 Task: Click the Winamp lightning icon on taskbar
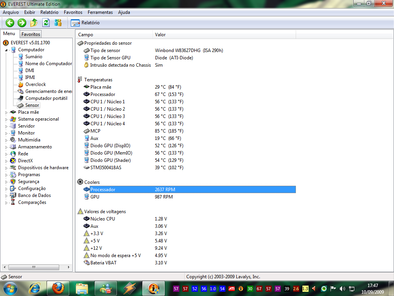[130, 288]
